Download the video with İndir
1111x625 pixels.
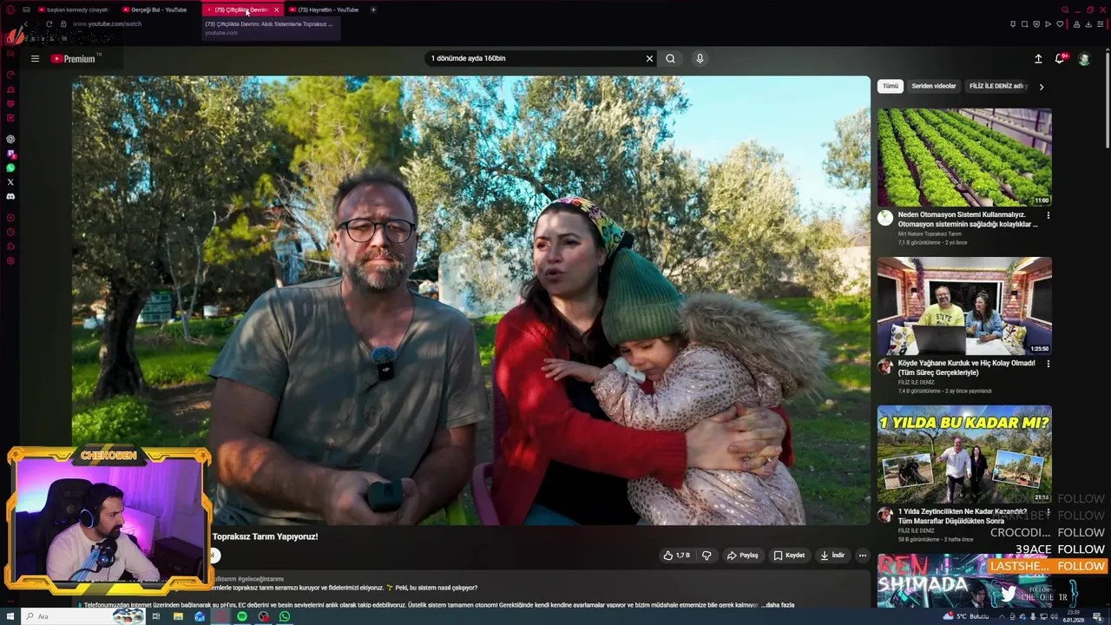[x=832, y=556]
